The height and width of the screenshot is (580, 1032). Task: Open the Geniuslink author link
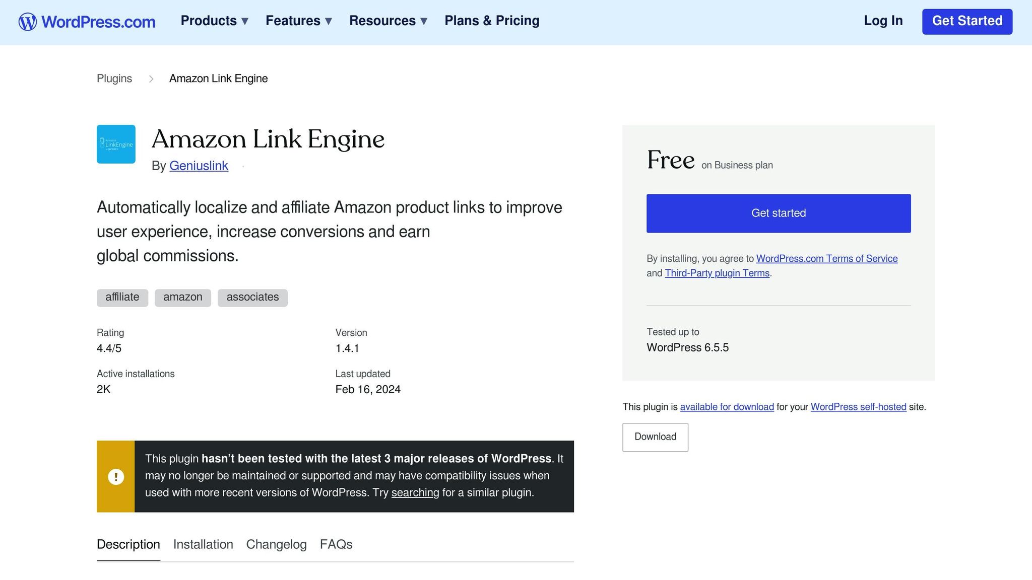click(199, 166)
